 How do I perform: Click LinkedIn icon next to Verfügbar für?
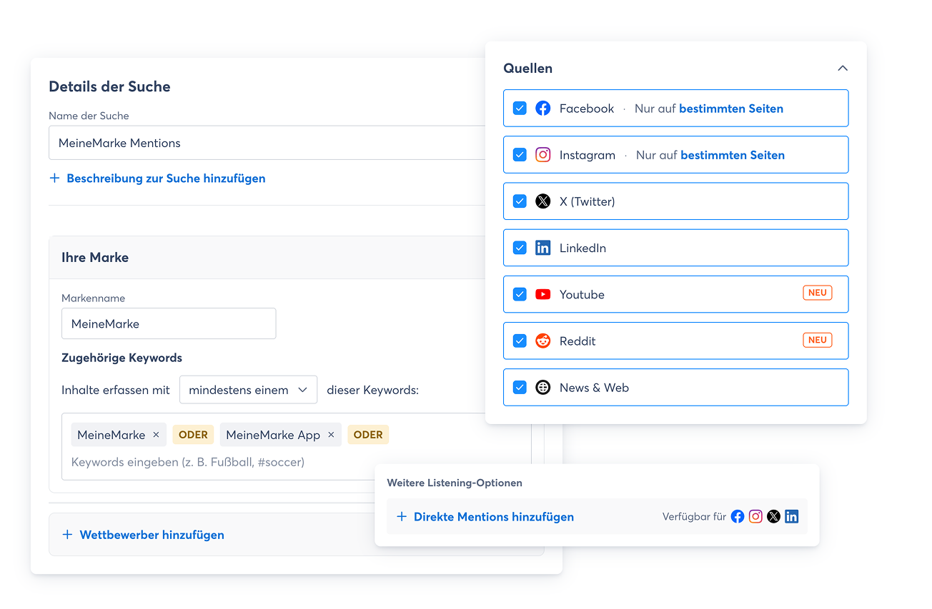pyautogui.click(x=791, y=516)
